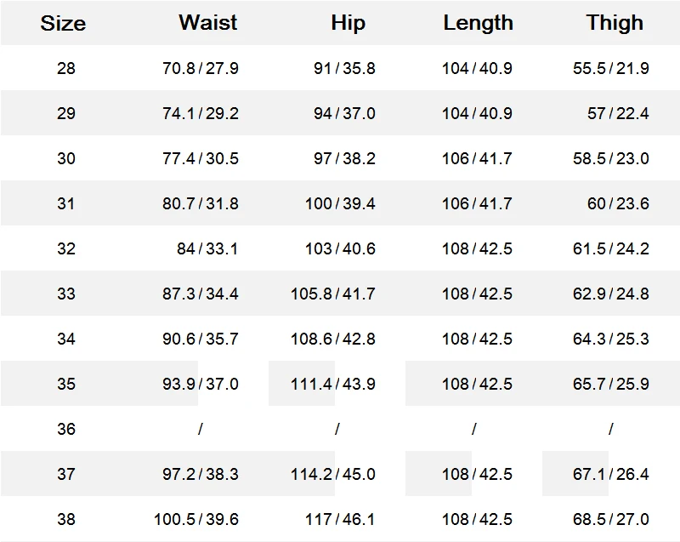Select waist measurement 84 / 33.1
The width and height of the screenshot is (680, 542).
(x=207, y=248)
